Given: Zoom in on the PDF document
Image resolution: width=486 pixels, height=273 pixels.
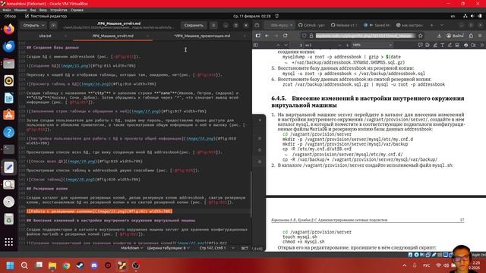Looking at the screenshot, I should [347, 45].
